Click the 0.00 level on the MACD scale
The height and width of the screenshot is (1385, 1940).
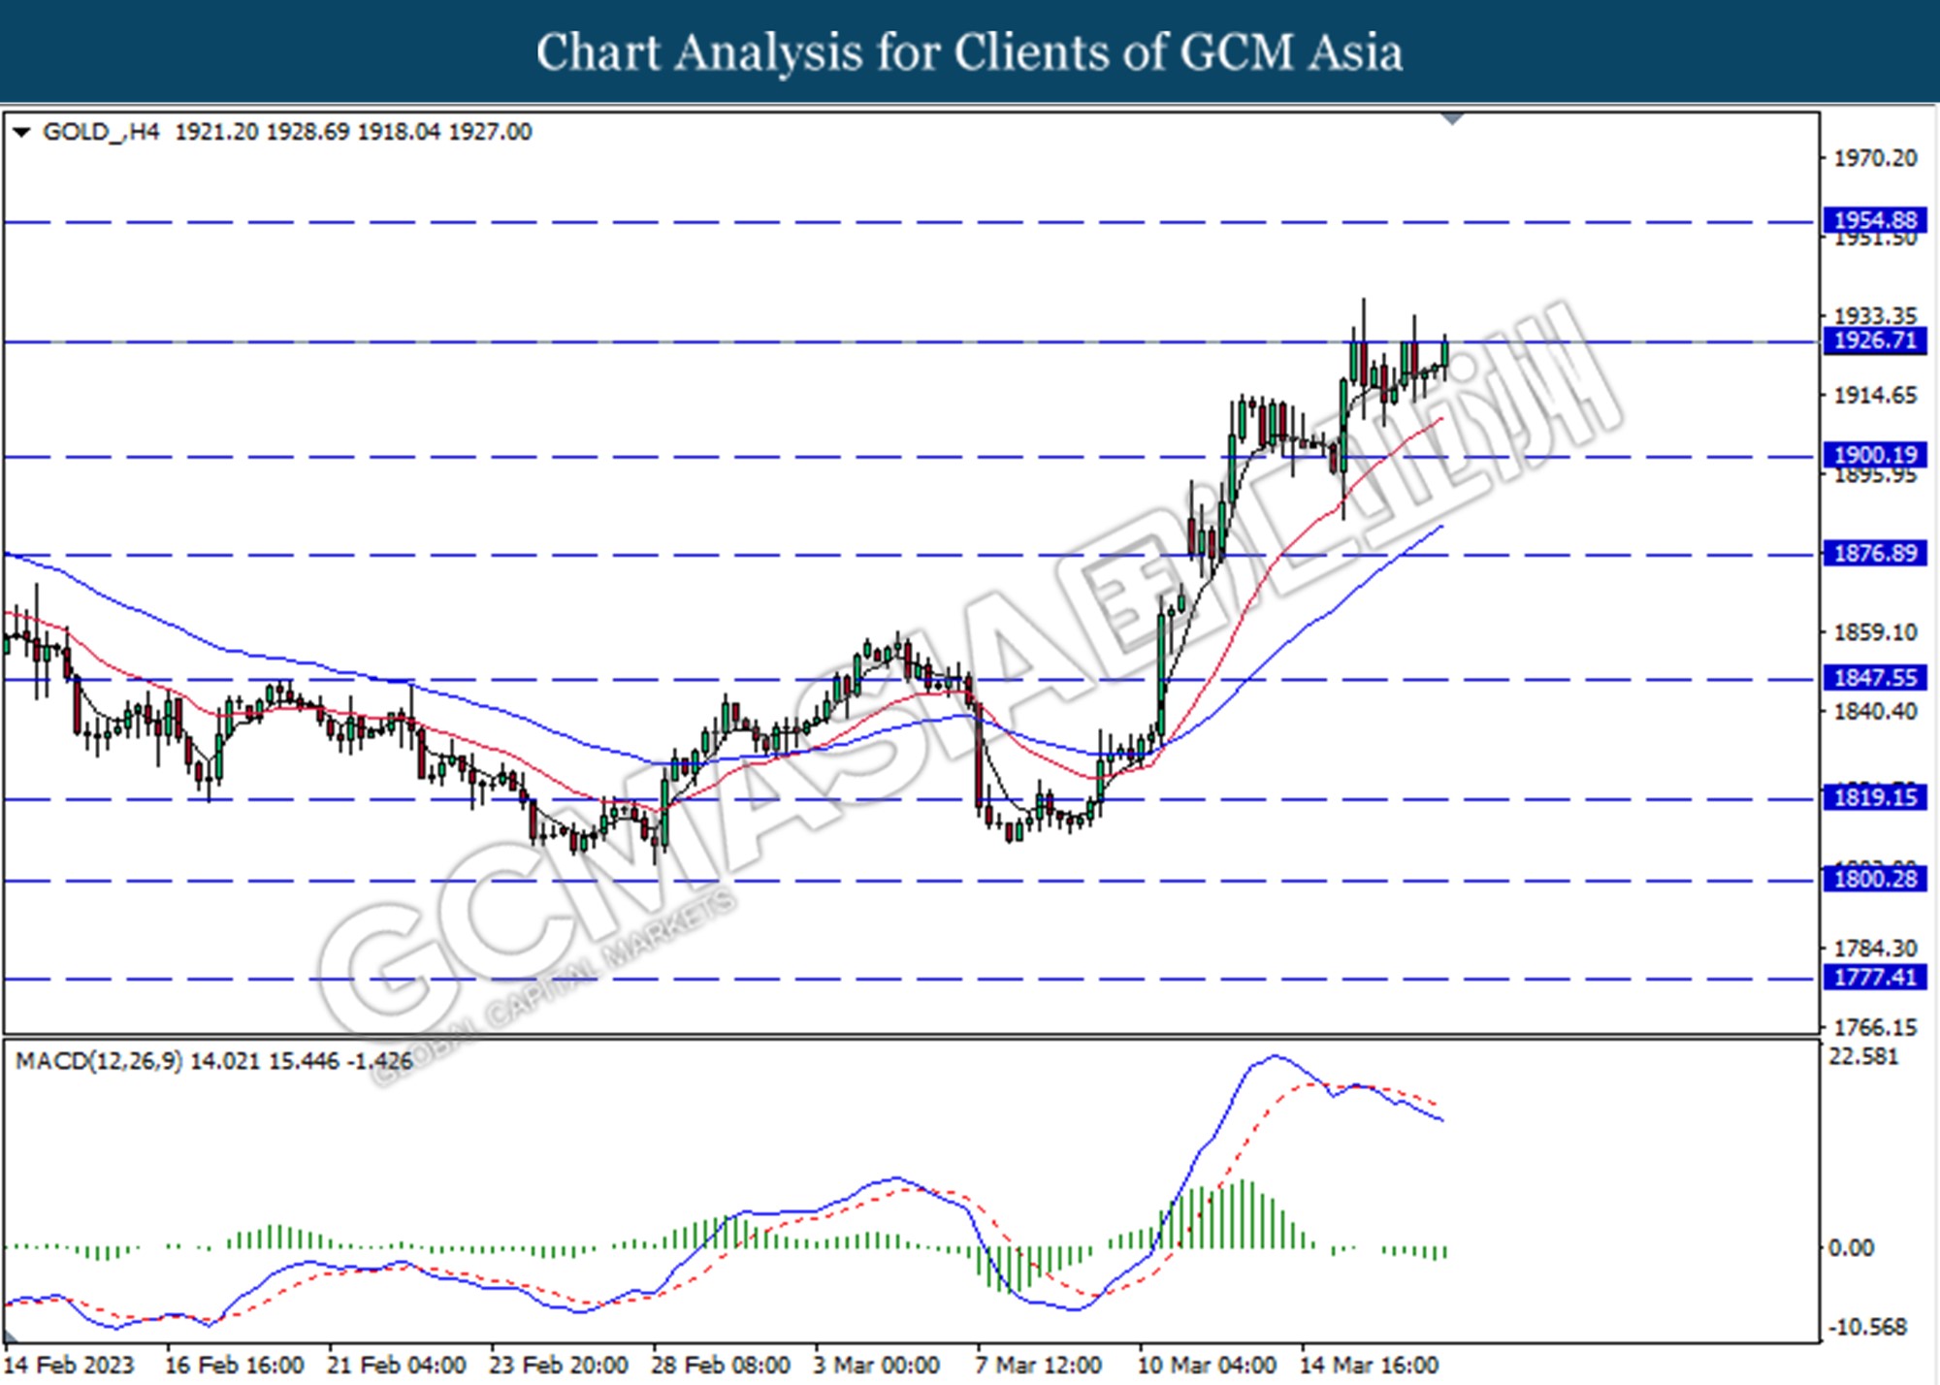pos(1850,1248)
